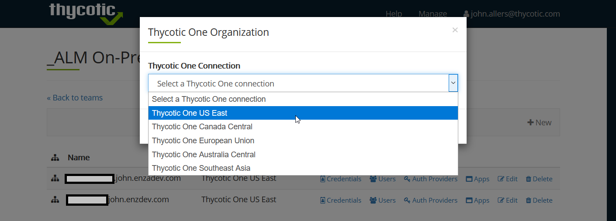
Task: Open the Manage menu
Action: point(433,14)
